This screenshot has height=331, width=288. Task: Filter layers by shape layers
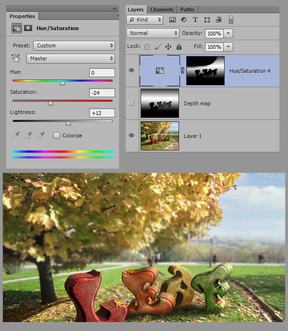coord(207,20)
